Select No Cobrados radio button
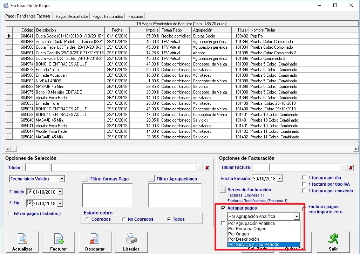360x254 pixels. point(124,219)
